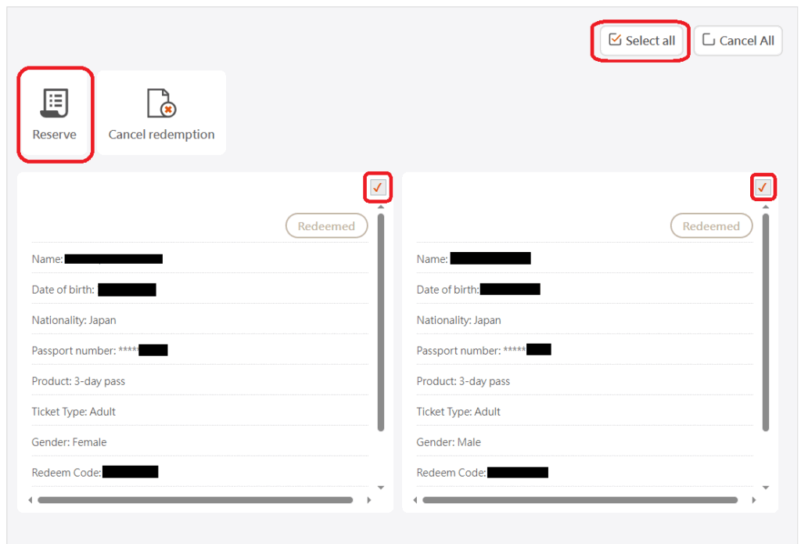The width and height of the screenshot is (801, 544).
Task: Click the Select all checkmark icon
Action: point(615,40)
